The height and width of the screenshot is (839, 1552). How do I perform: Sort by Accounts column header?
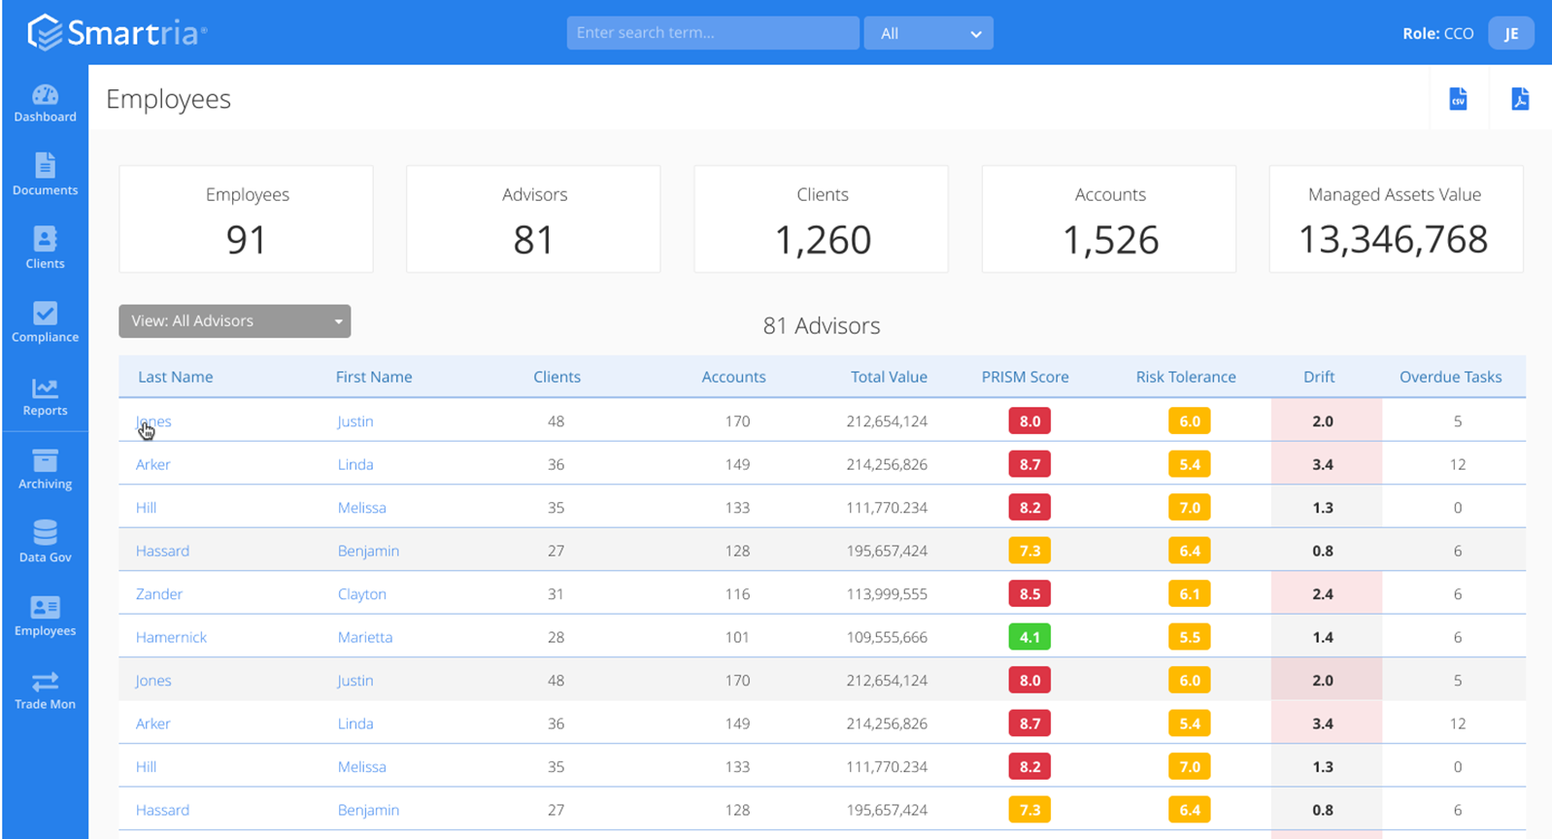(733, 377)
